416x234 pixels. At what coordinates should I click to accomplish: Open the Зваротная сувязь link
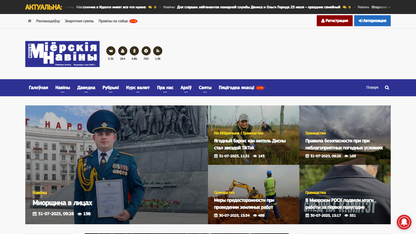point(79,21)
